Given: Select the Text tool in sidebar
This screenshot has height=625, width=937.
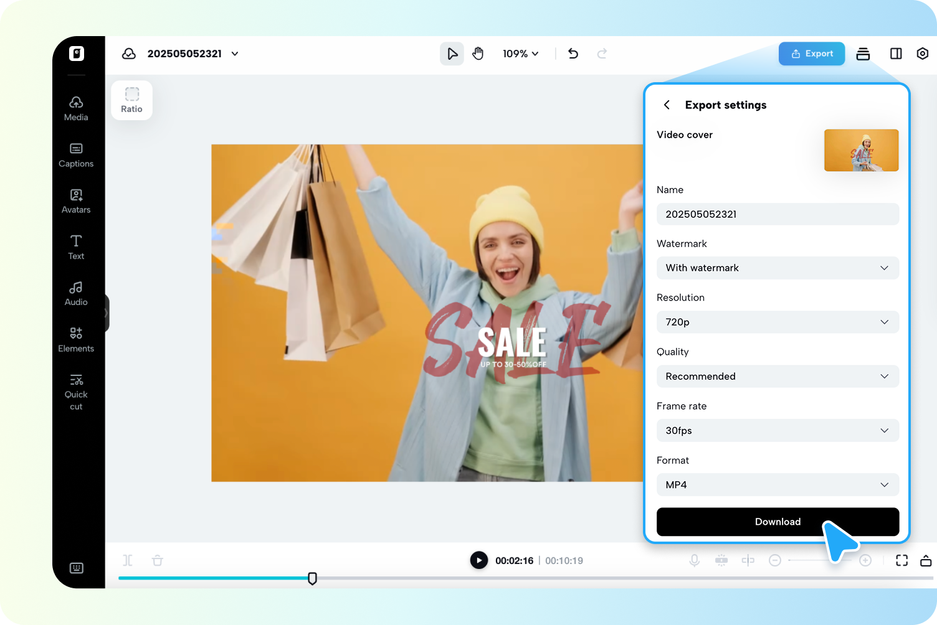Looking at the screenshot, I should tap(76, 247).
